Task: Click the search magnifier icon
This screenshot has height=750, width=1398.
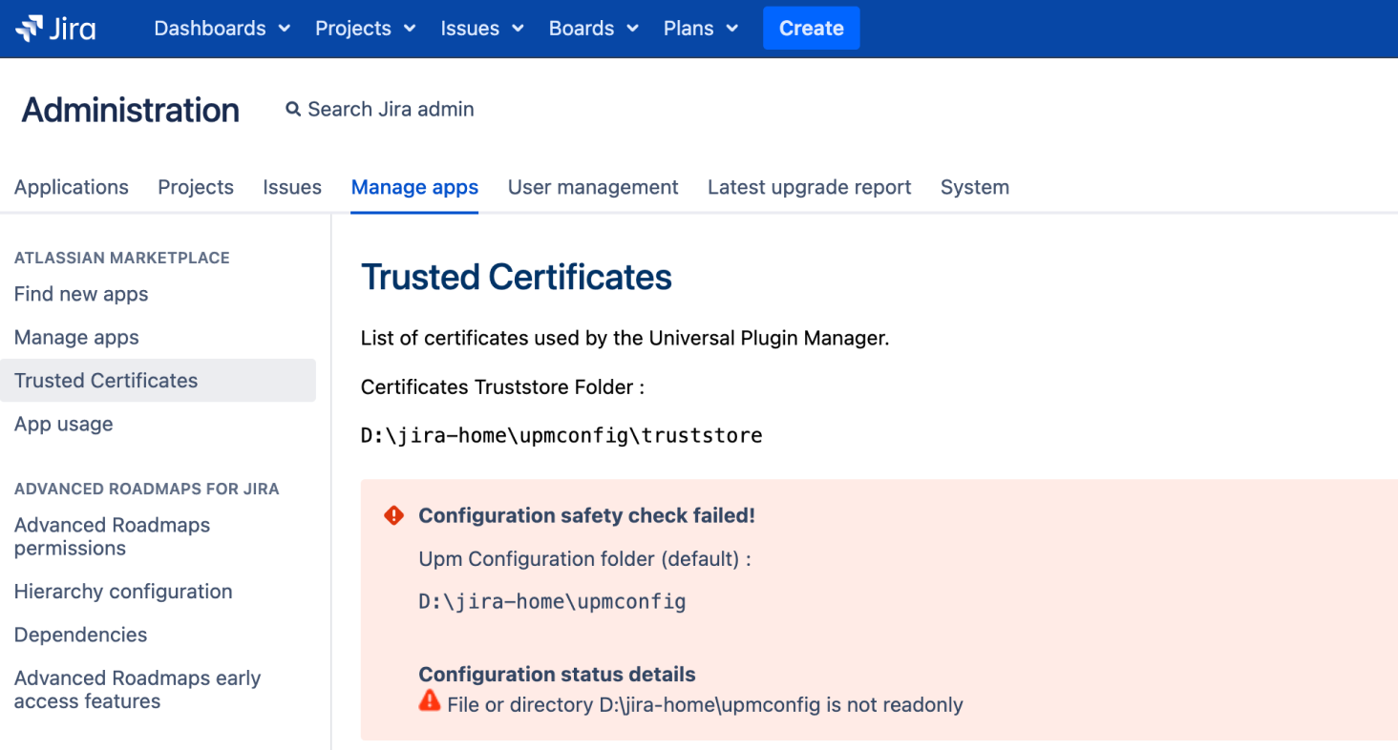Action: point(293,110)
